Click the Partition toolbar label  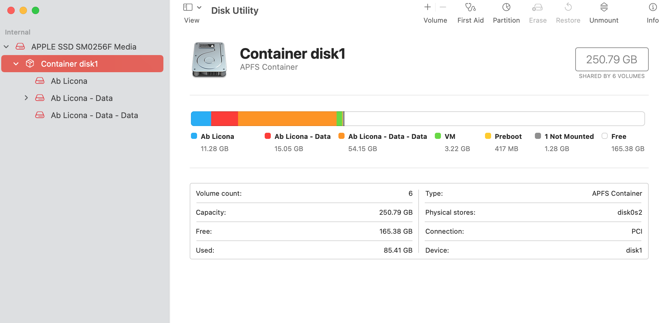[x=506, y=20]
